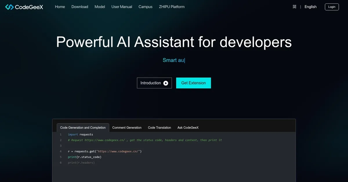Open the Campus nav item

pos(145,7)
